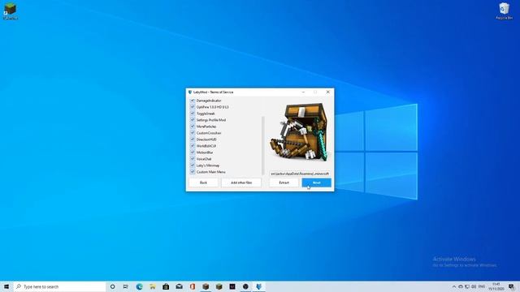The height and width of the screenshot is (292, 520).
Task: Click the Add other files button
Action: coord(241,182)
